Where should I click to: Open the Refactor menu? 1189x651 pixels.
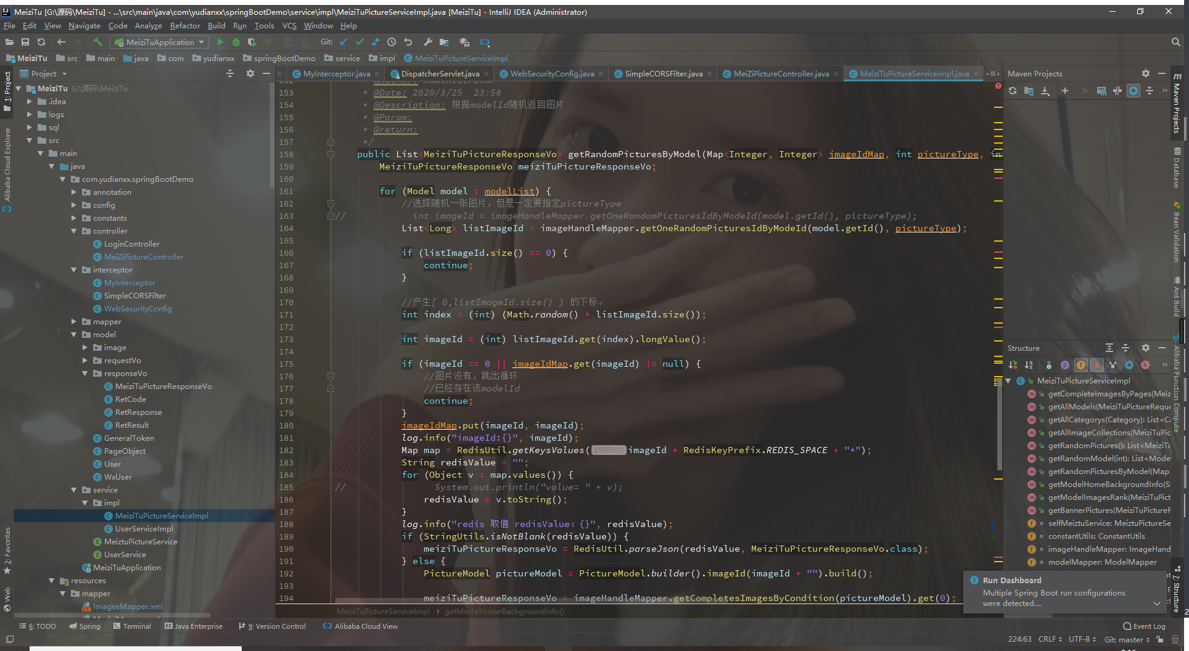[x=185, y=26]
